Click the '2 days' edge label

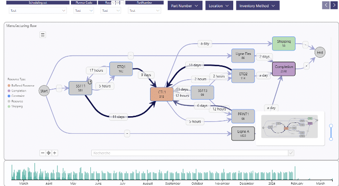(264, 57)
